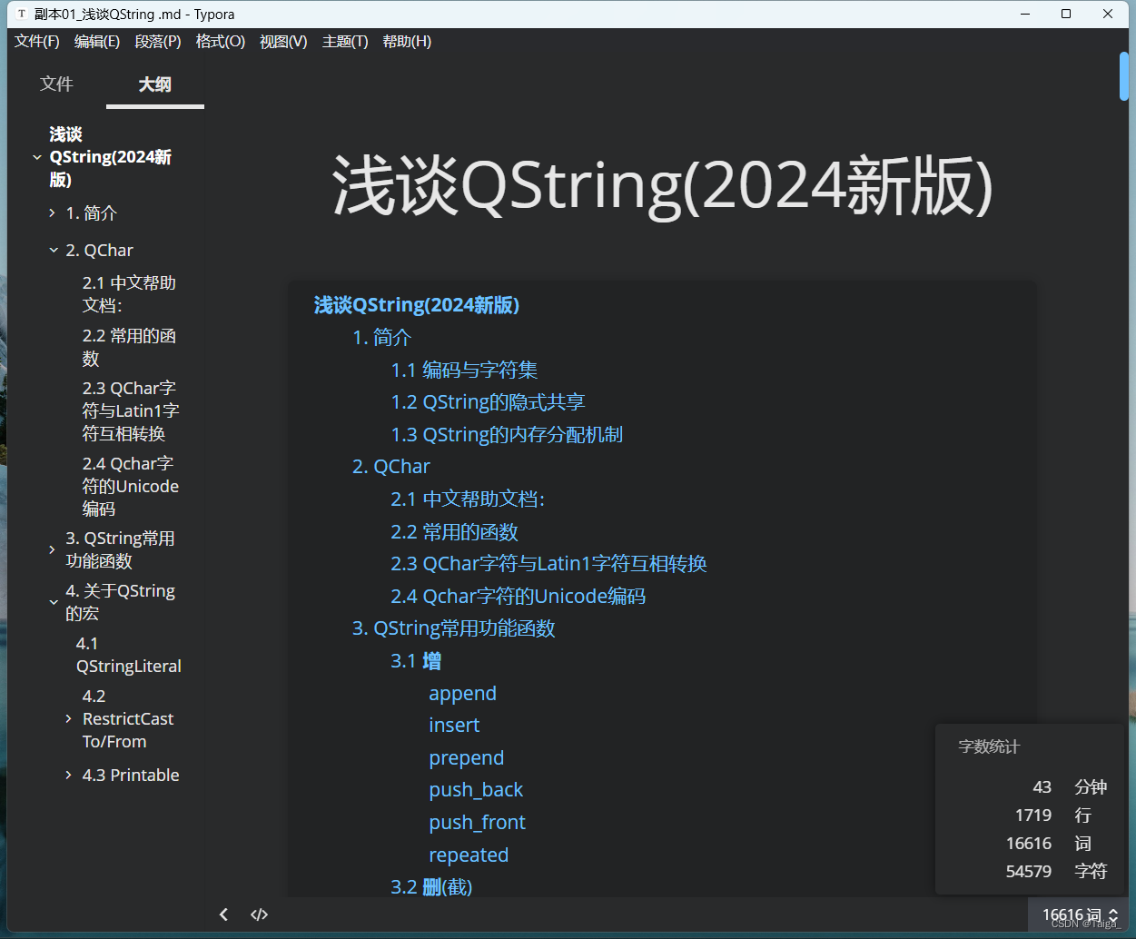This screenshot has height=939, width=1136.
Task: Click the 1.2 QString的隐式共享 TOC link
Action: tap(488, 401)
